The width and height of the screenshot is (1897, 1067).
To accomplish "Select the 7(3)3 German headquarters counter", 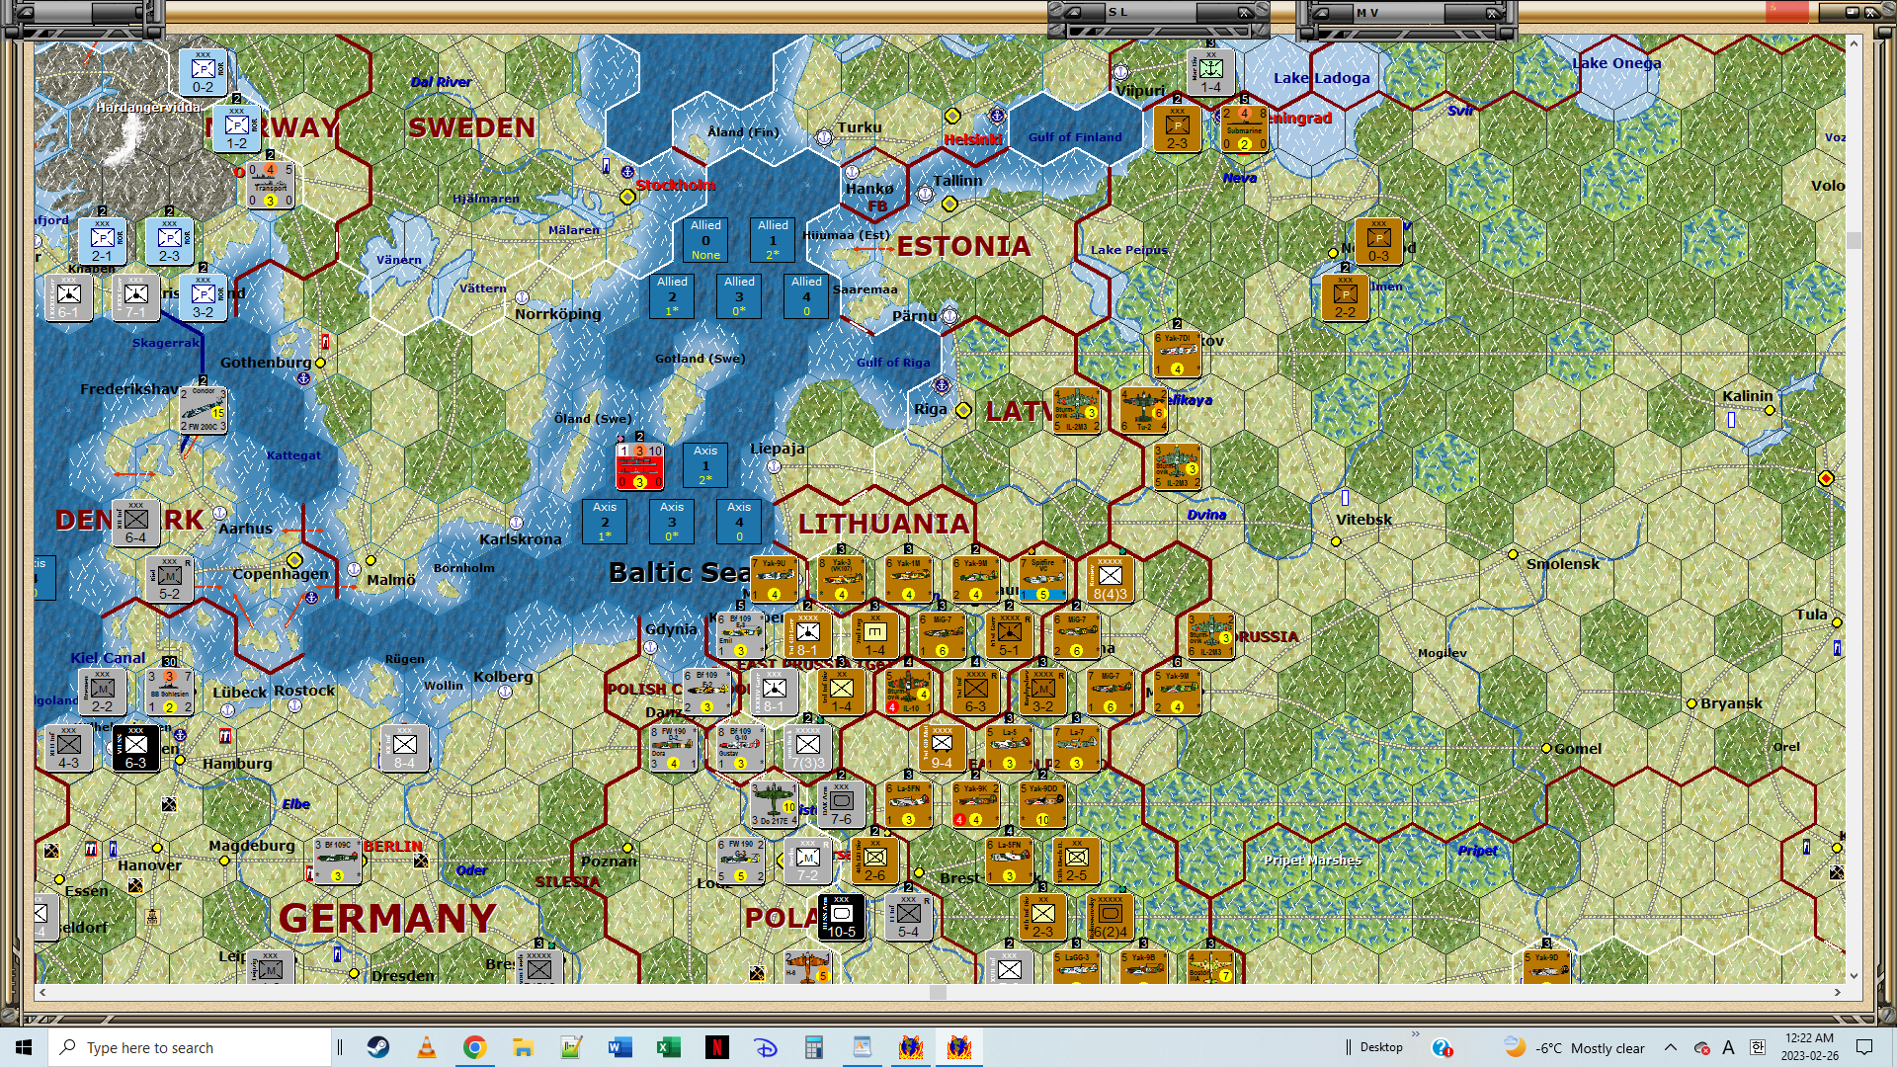I will (807, 748).
